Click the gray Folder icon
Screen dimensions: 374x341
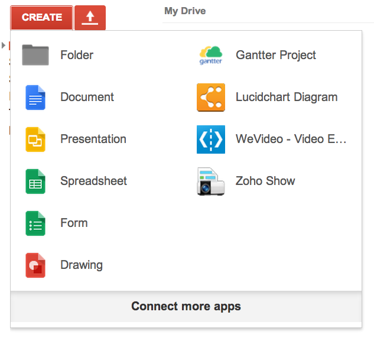pyautogui.click(x=35, y=55)
